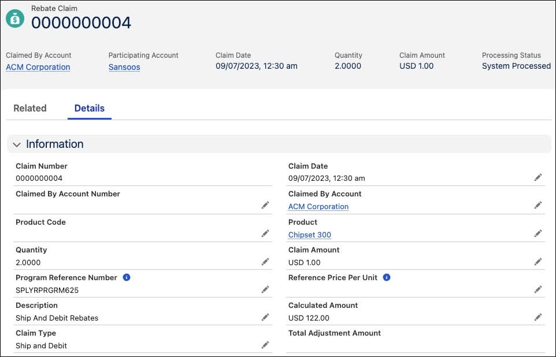The height and width of the screenshot is (357, 556).
Task: Click Quantity value 2.0000 in details
Action: 28,263
